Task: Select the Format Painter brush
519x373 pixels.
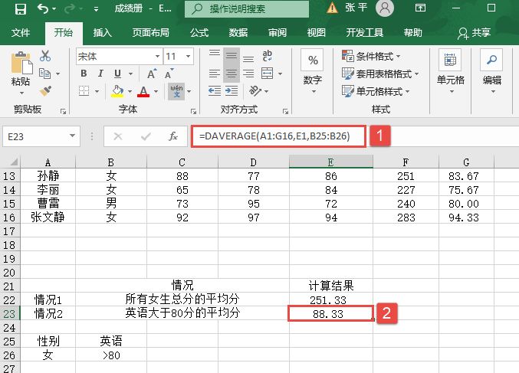Action: 45,91
